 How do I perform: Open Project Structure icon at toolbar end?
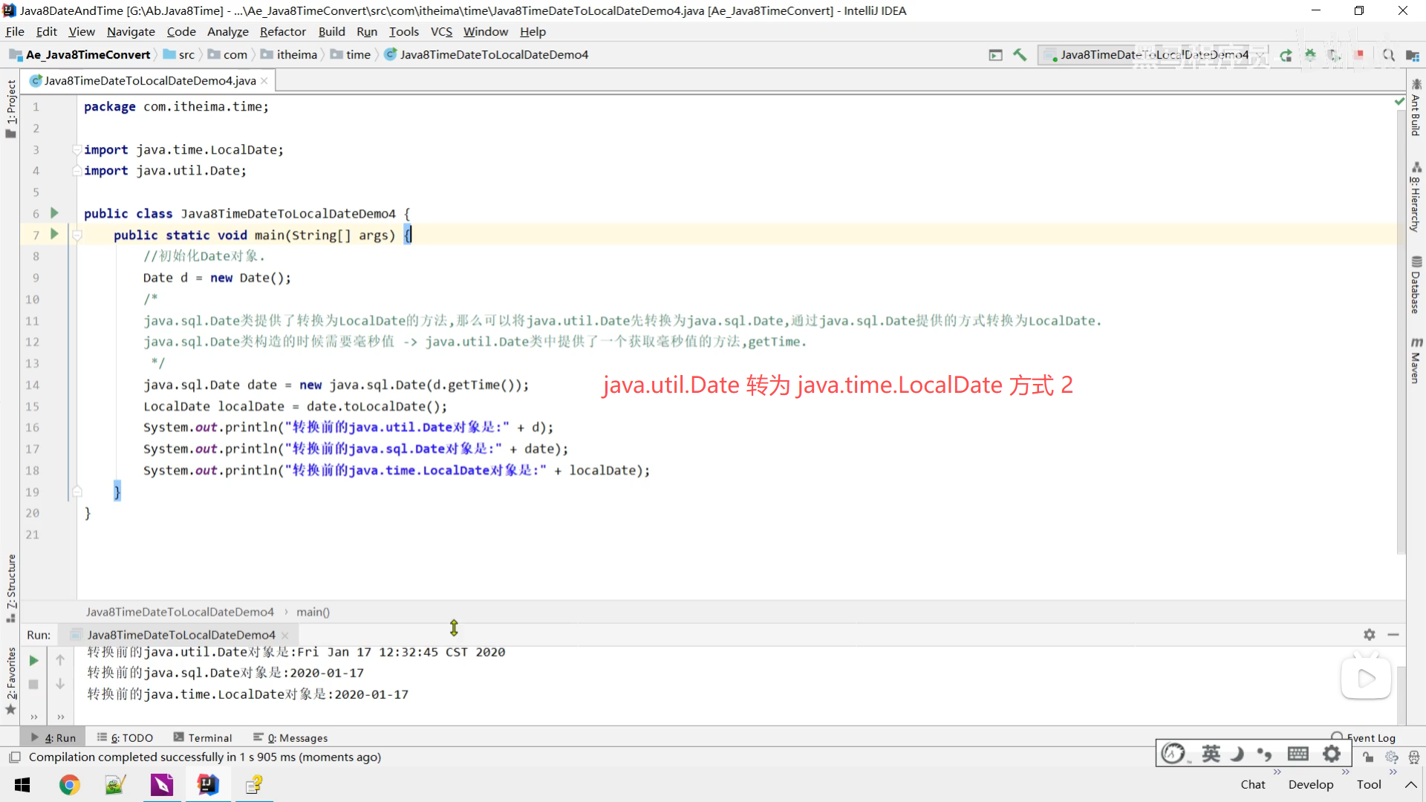pos(1412,55)
